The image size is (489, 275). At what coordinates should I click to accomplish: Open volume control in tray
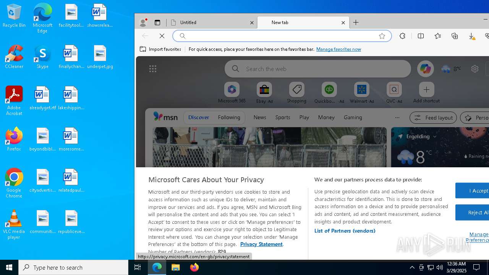coord(440,267)
